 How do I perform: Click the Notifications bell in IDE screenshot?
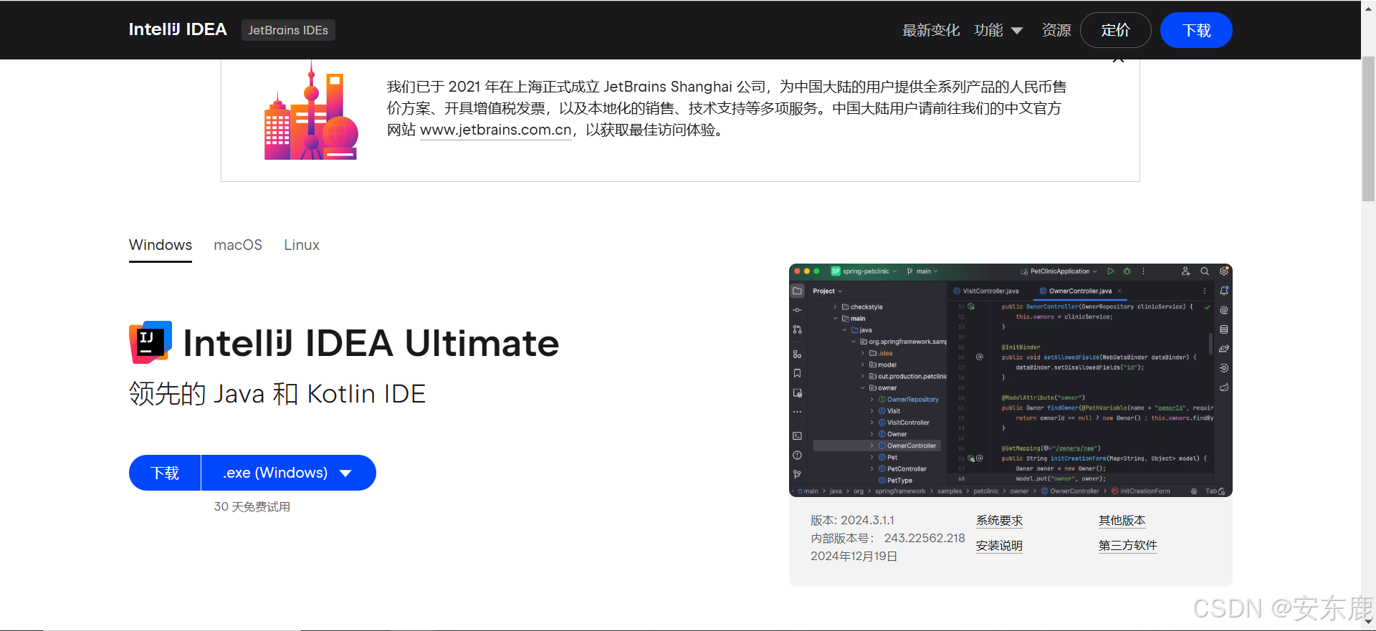1224,291
